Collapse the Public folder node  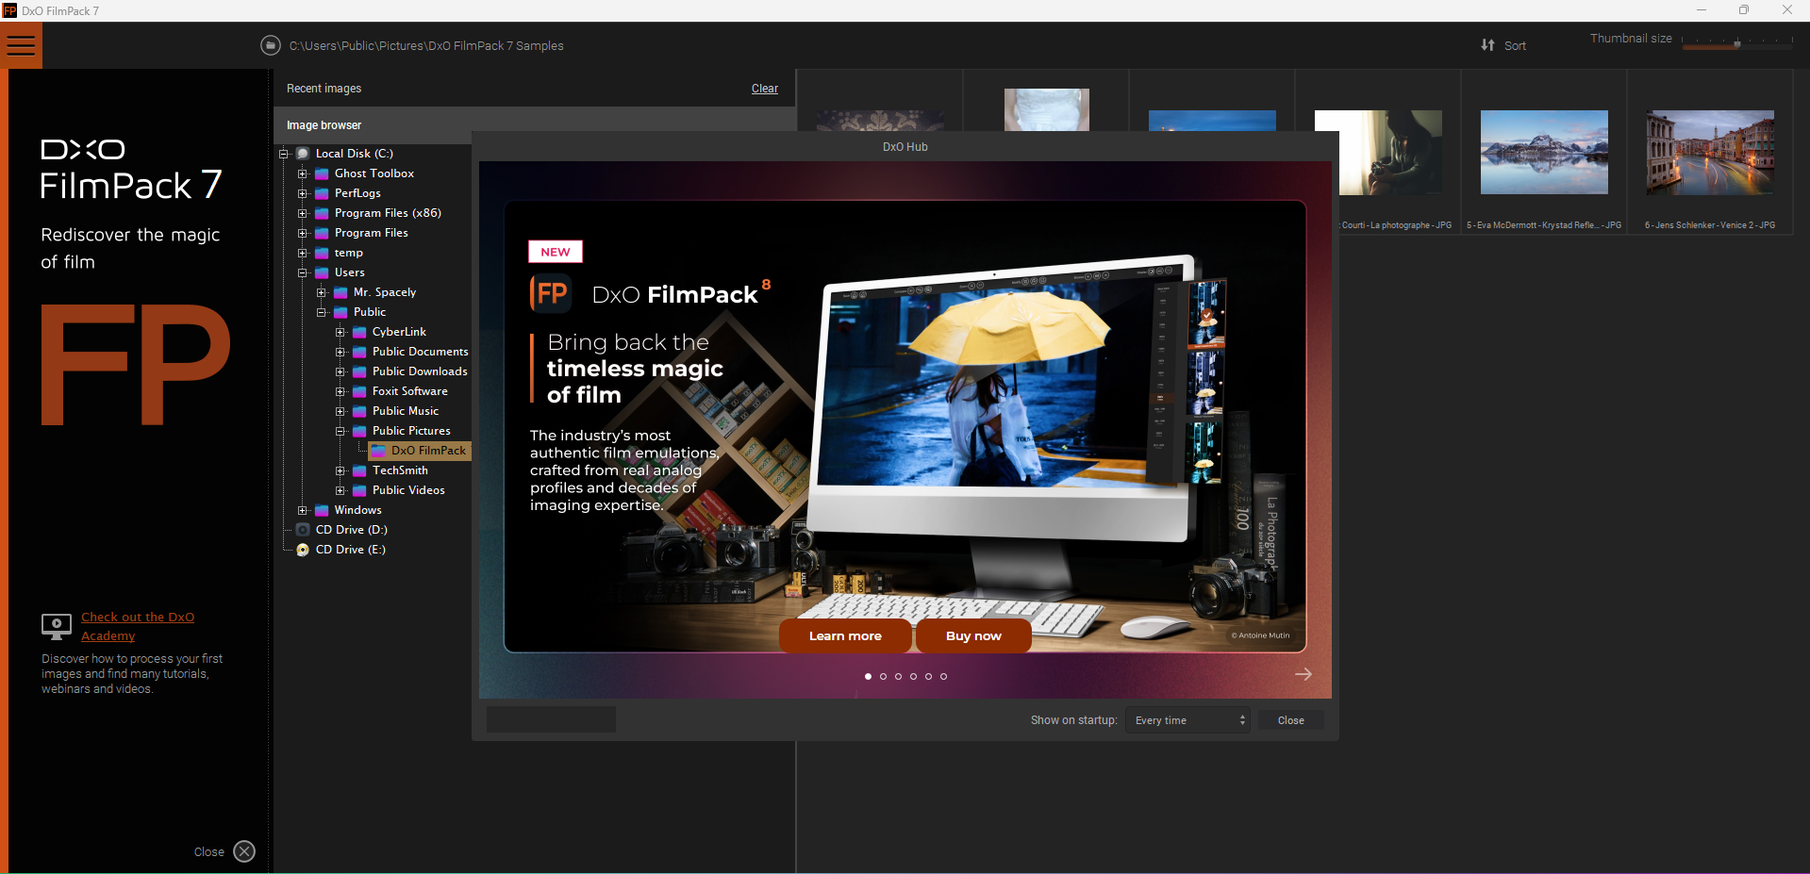click(321, 312)
